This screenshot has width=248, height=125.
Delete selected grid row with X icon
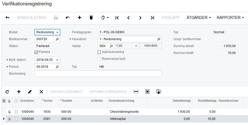click(x=41, y=92)
